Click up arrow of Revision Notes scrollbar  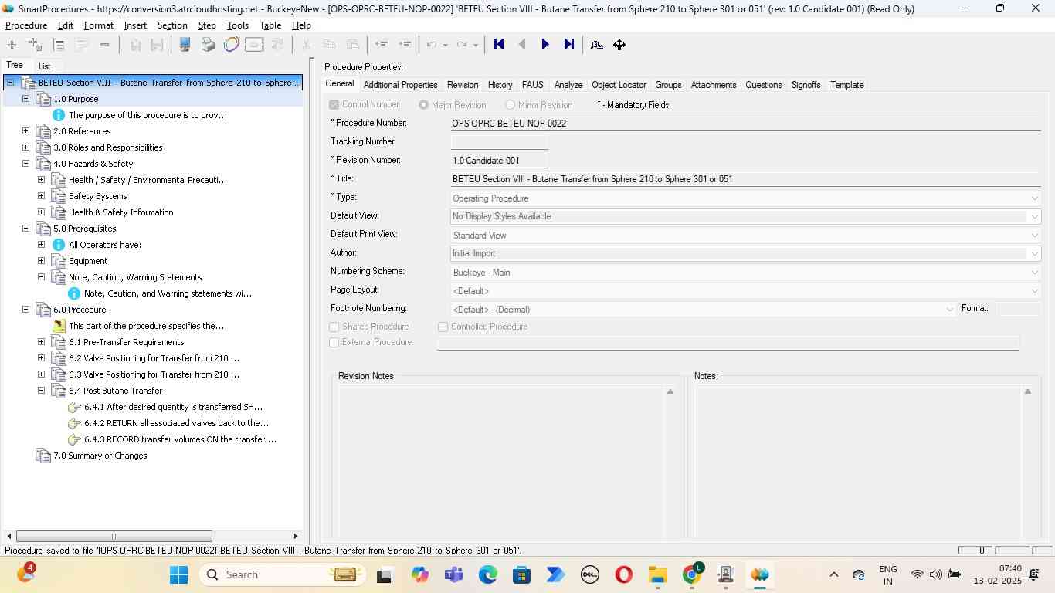click(670, 392)
